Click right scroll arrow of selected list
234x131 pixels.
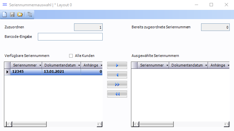[x=226, y=124]
